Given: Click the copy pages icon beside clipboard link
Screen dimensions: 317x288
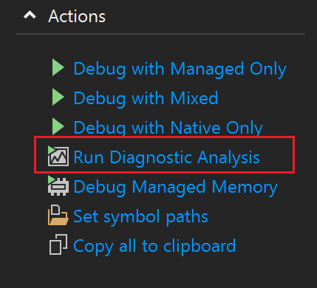Looking at the screenshot, I should 58,244.
